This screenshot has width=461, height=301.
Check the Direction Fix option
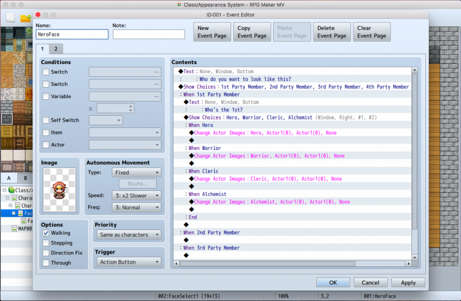tap(46, 253)
